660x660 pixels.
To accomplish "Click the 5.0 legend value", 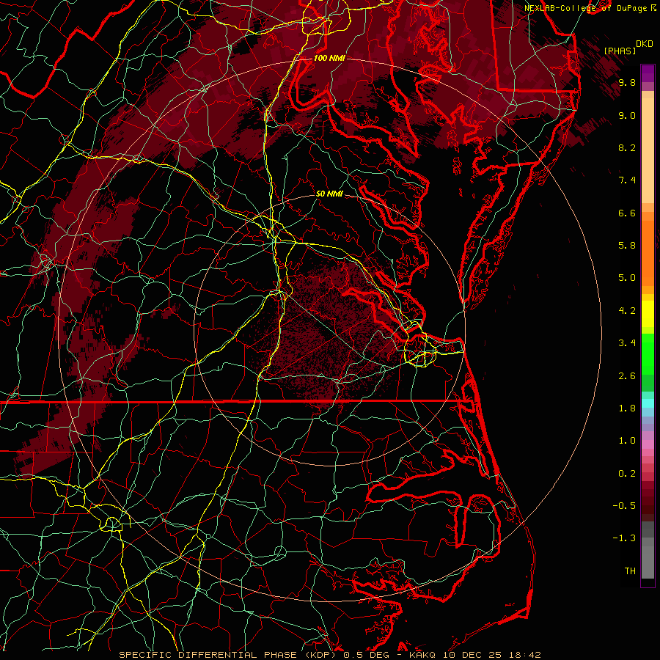I will click(627, 278).
